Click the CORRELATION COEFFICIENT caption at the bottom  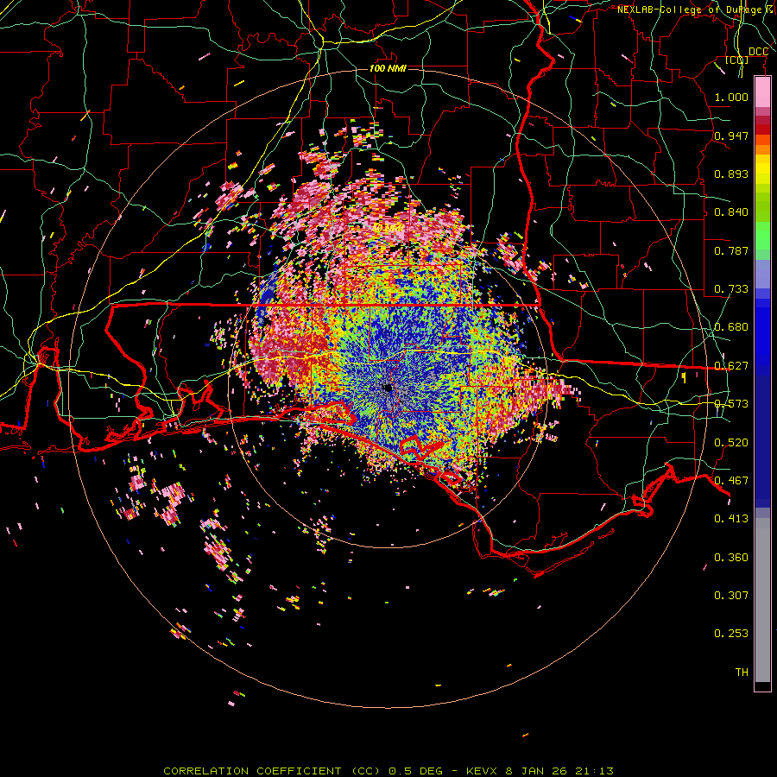(388, 771)
